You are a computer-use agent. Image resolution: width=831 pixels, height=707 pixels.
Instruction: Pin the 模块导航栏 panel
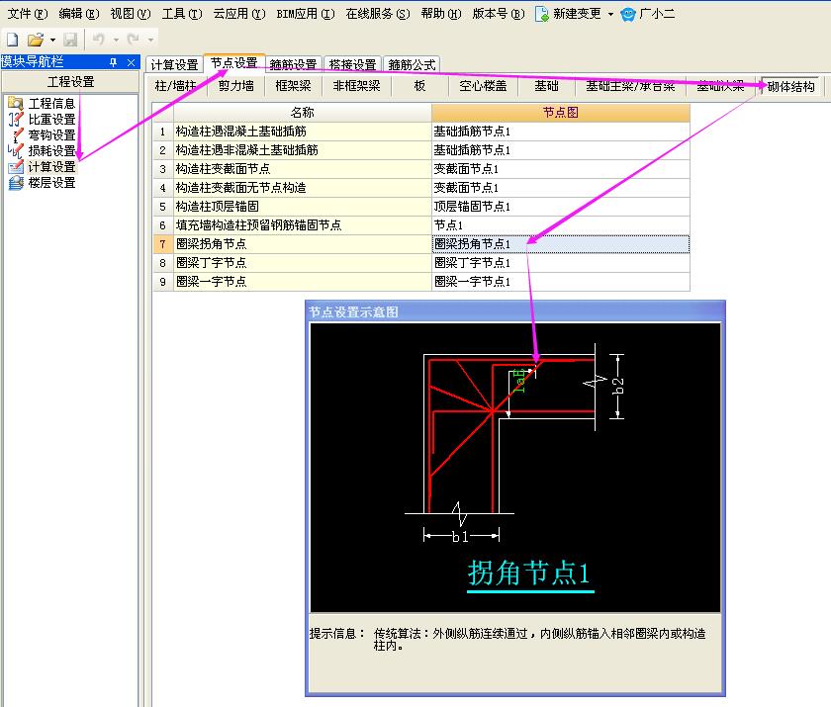(113, 62)
